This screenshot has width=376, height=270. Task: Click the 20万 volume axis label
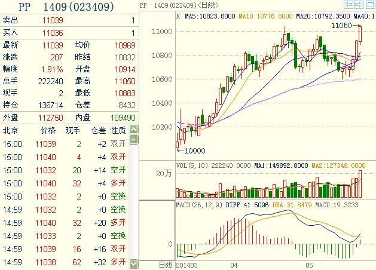(x=164, y=173)
